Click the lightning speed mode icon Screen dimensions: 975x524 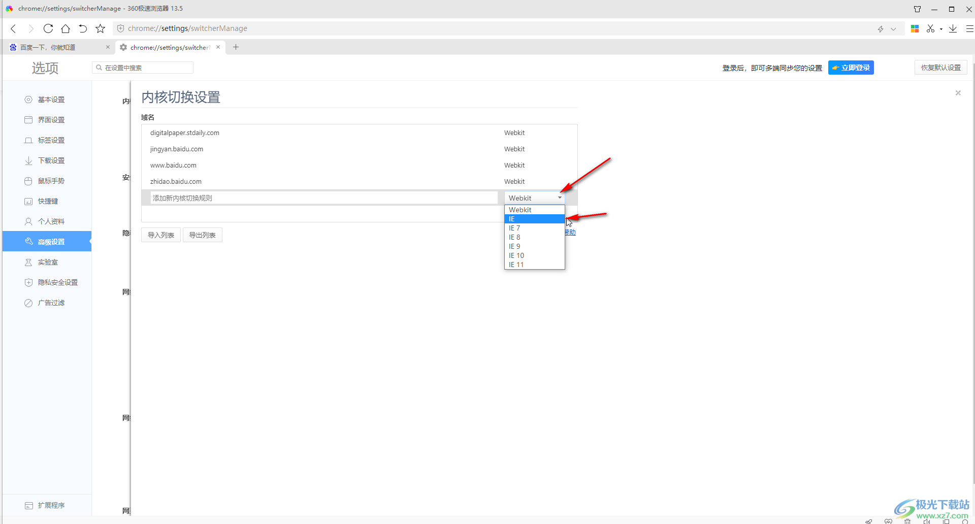pyautogui.click(x=881, y=29)
